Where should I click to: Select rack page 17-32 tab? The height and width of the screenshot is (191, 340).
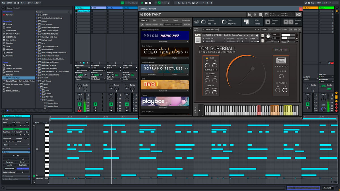[x=271, y=29]
